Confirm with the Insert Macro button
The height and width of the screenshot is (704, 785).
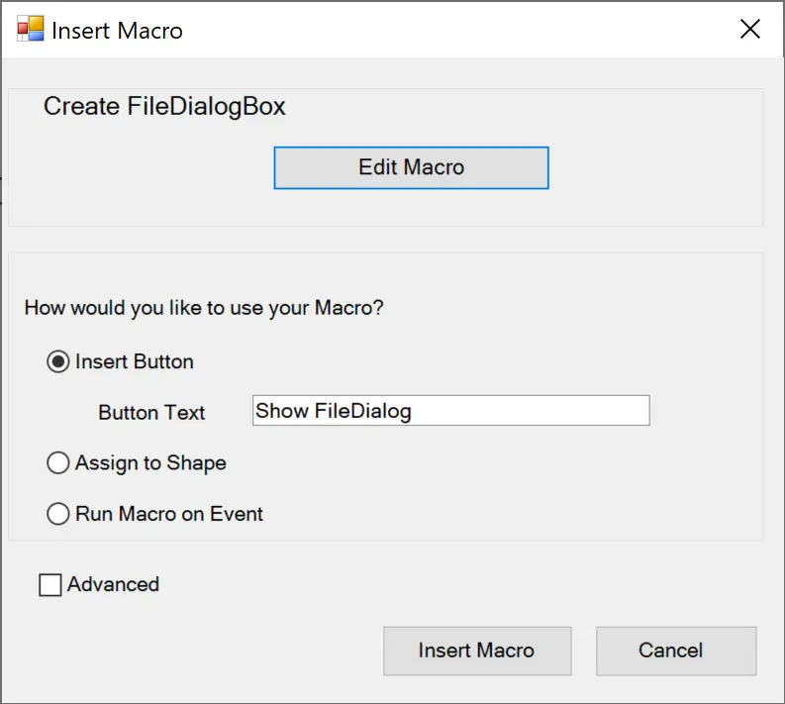click(x=477, y=651)
